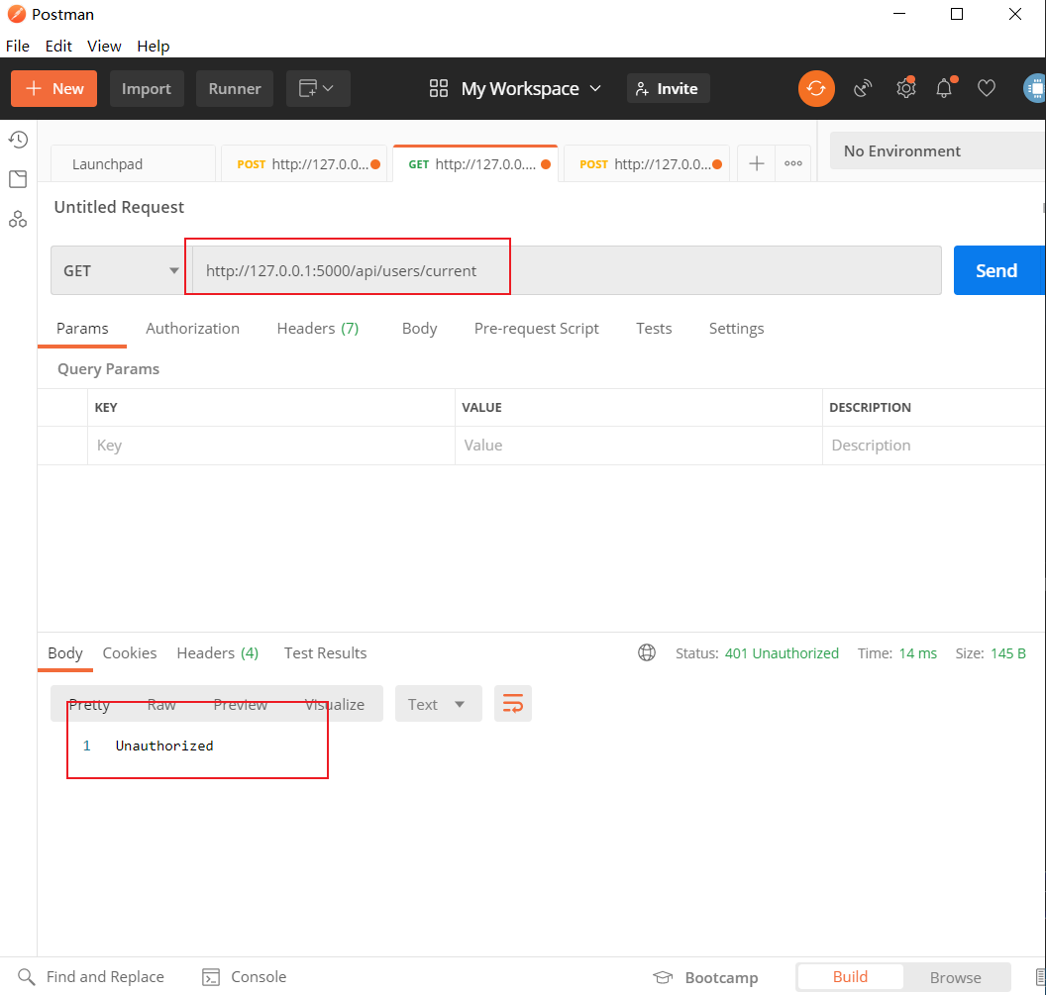Image resolution: width=1046 pixels, height=995 pixels.
Task: Open the Authorization tab
Action: pyautogui.click(x=192, y=328)
